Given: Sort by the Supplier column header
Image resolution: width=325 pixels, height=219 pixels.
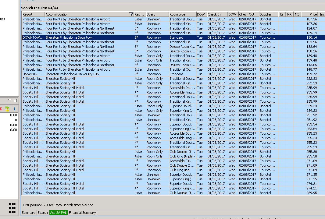Looking at the screenshot, I should pos(268,14).
